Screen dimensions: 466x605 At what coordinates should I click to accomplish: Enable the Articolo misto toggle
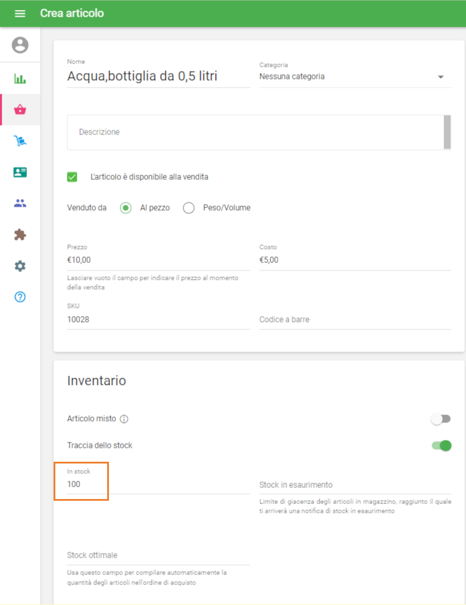coord(440,419)
